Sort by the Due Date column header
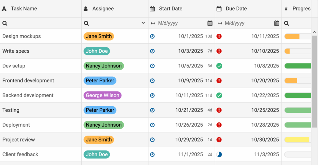318x165 pixels. point(236,9)
